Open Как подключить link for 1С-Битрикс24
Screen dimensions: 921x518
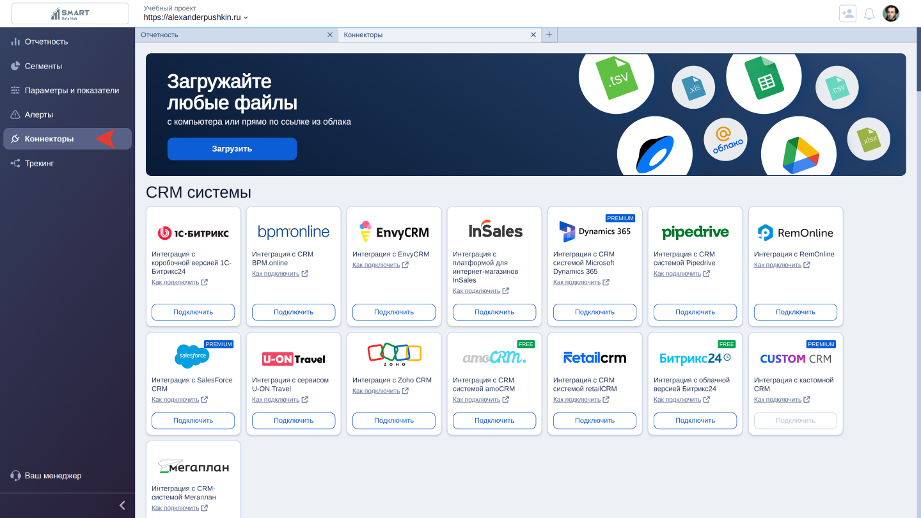180,282
